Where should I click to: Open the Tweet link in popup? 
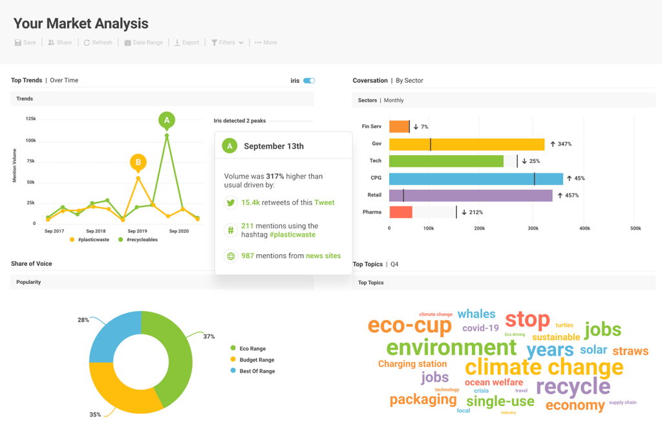[x=324, y=202]
